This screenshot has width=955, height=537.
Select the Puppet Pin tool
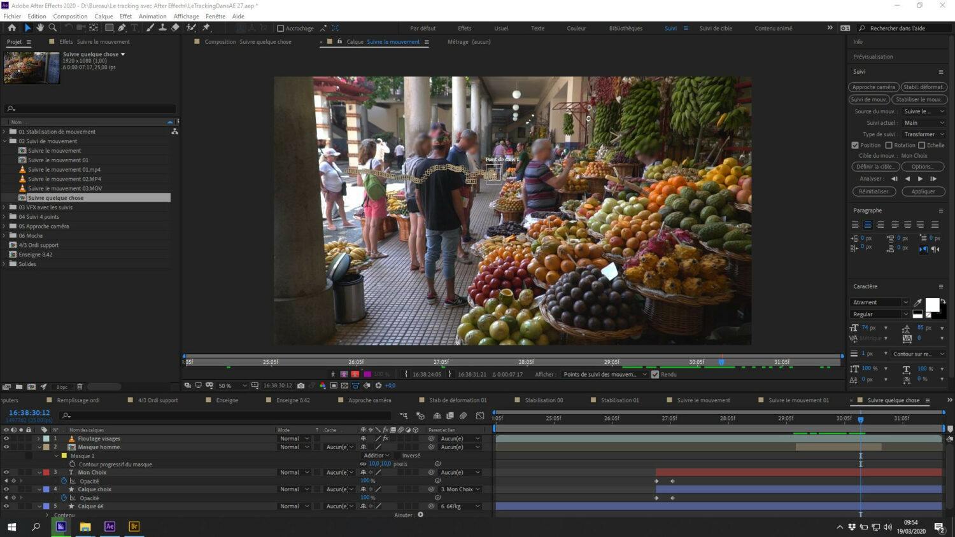coord(206,28)
